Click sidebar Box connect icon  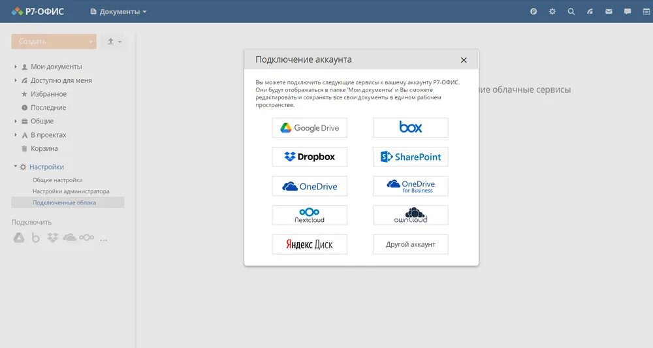pyautogui.click(x=36, y=238)
